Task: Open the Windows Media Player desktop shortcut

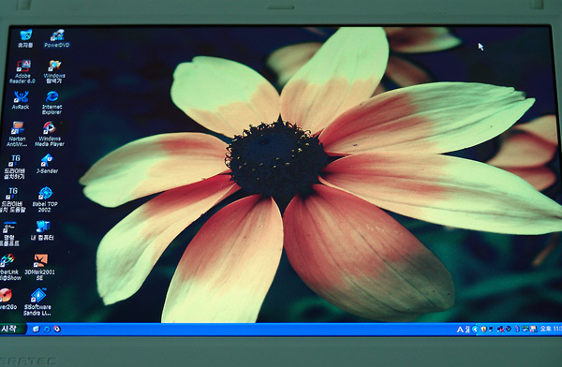Action: point(50,134)
